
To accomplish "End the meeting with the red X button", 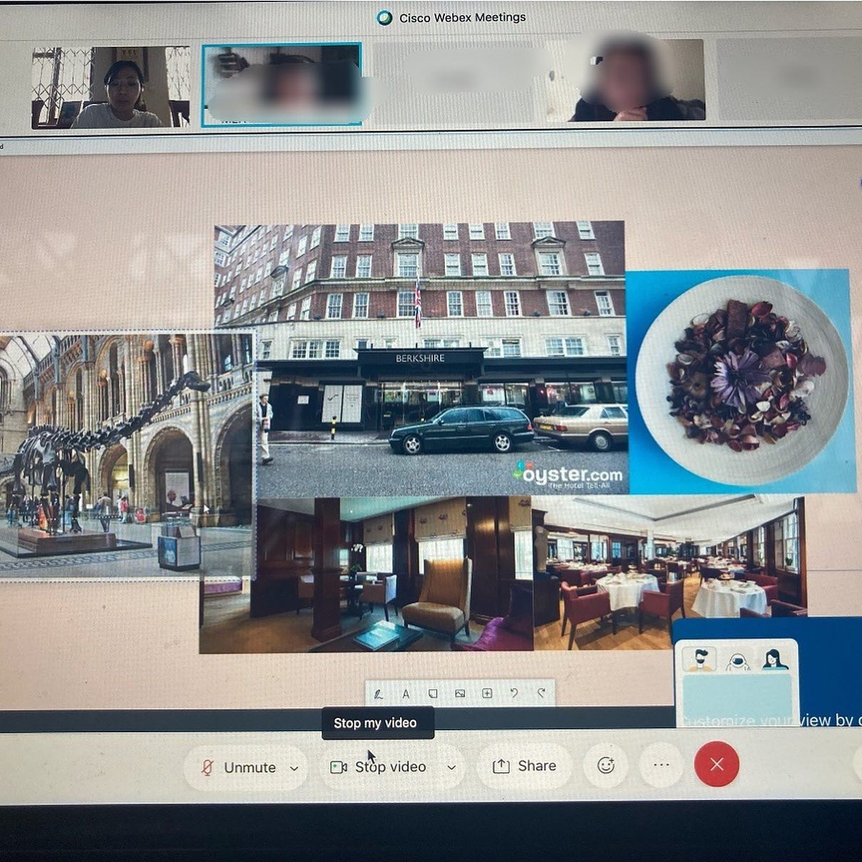I will click(x=717, y=764).
